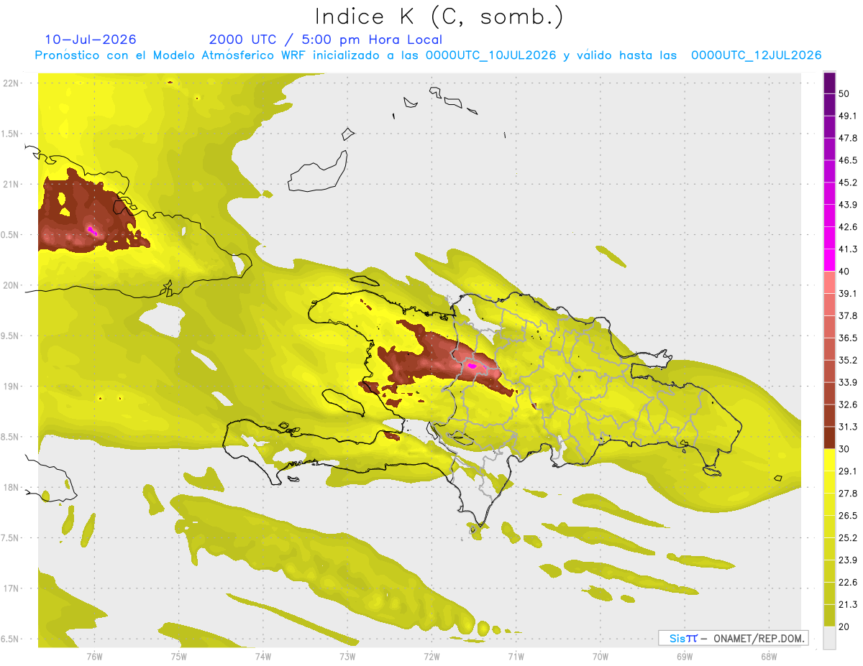Viewport: 863px width, 666px height.
Task: Click the '26.5' color scale label
Action: (x=849, y=515)
